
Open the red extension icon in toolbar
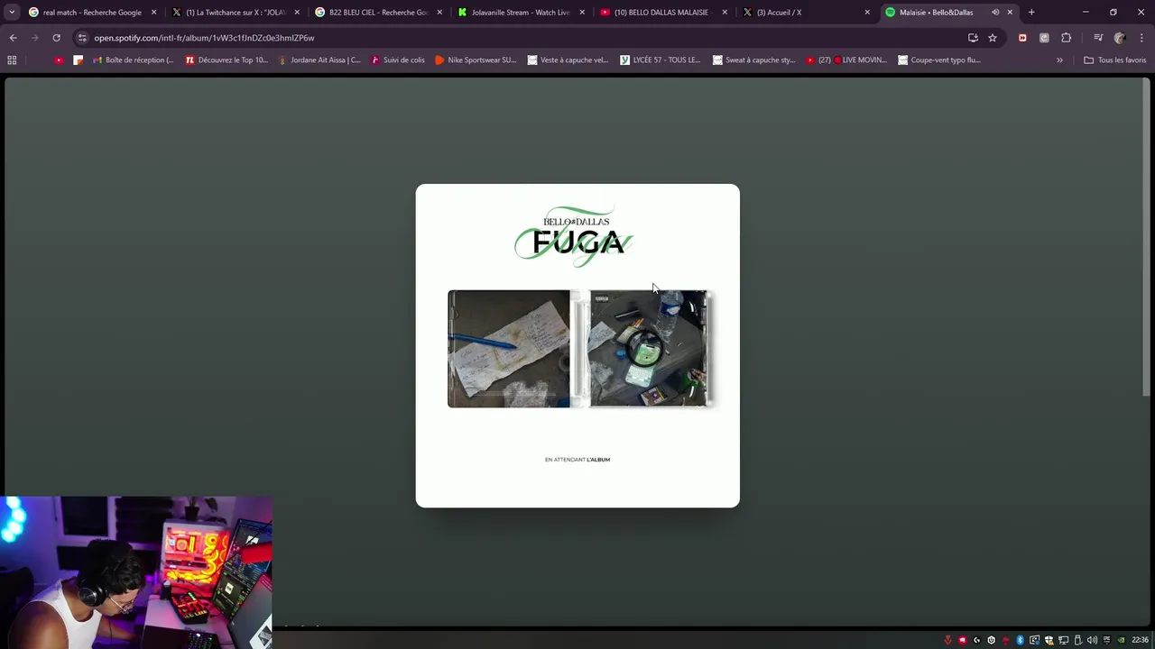pyautogui.click(x=1022, y=38)
